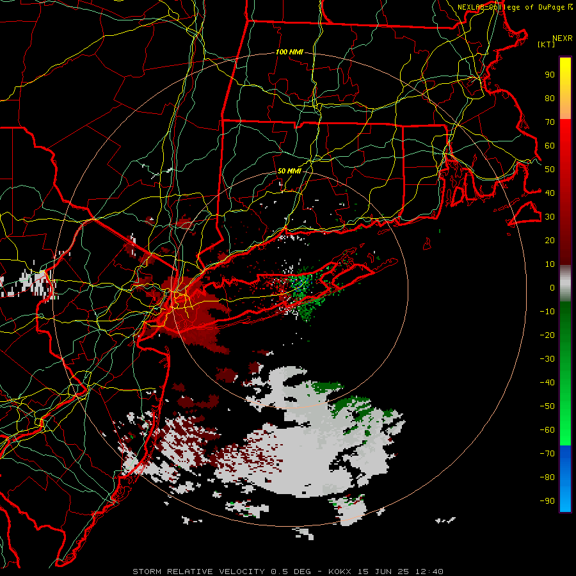
Task: Click the -10 value on velocity scale
Action: coord(547,312)
